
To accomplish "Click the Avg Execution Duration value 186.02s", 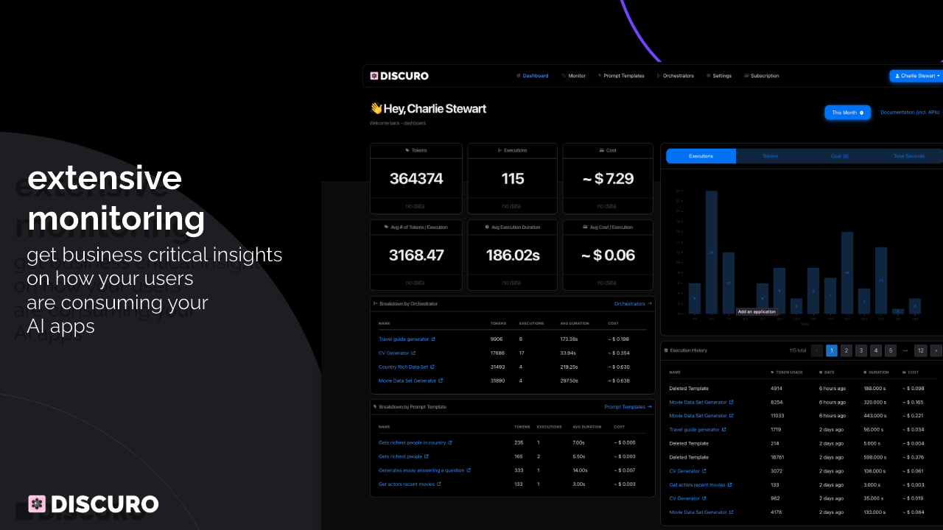I will click(513, 255).
